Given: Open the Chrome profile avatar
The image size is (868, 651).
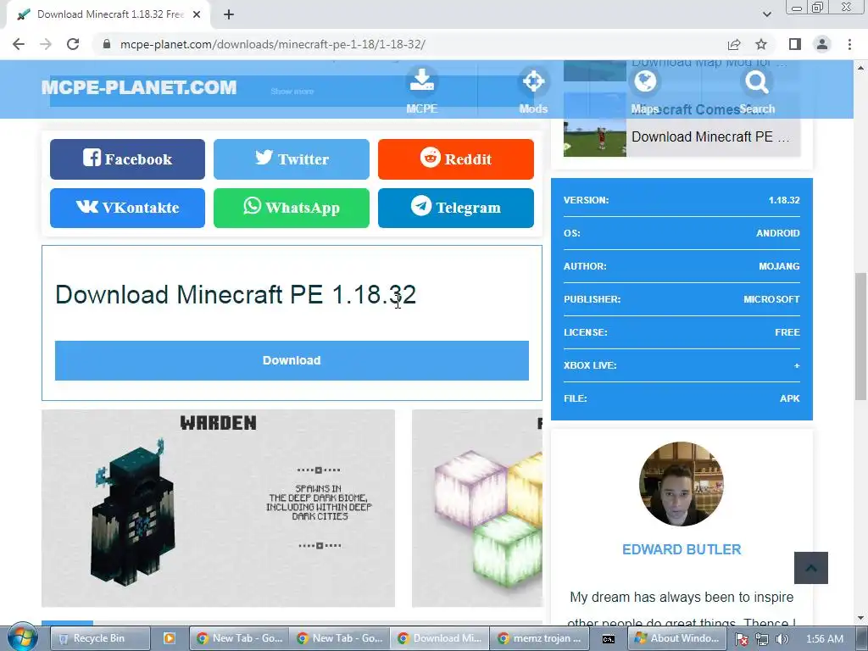Looking at the screenshot, I should click(822, 44).
